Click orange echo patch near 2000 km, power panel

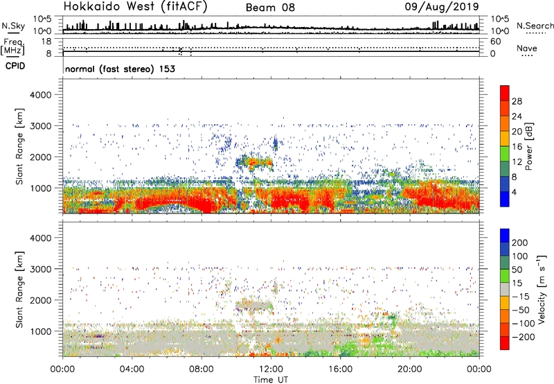tap(255, 163)
